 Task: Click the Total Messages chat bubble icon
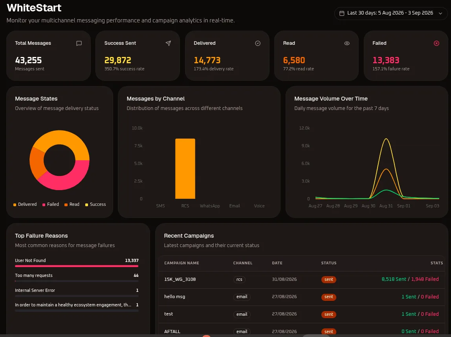pos(79,43)
